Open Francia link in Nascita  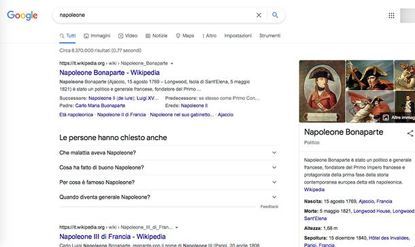click(384, 201)
